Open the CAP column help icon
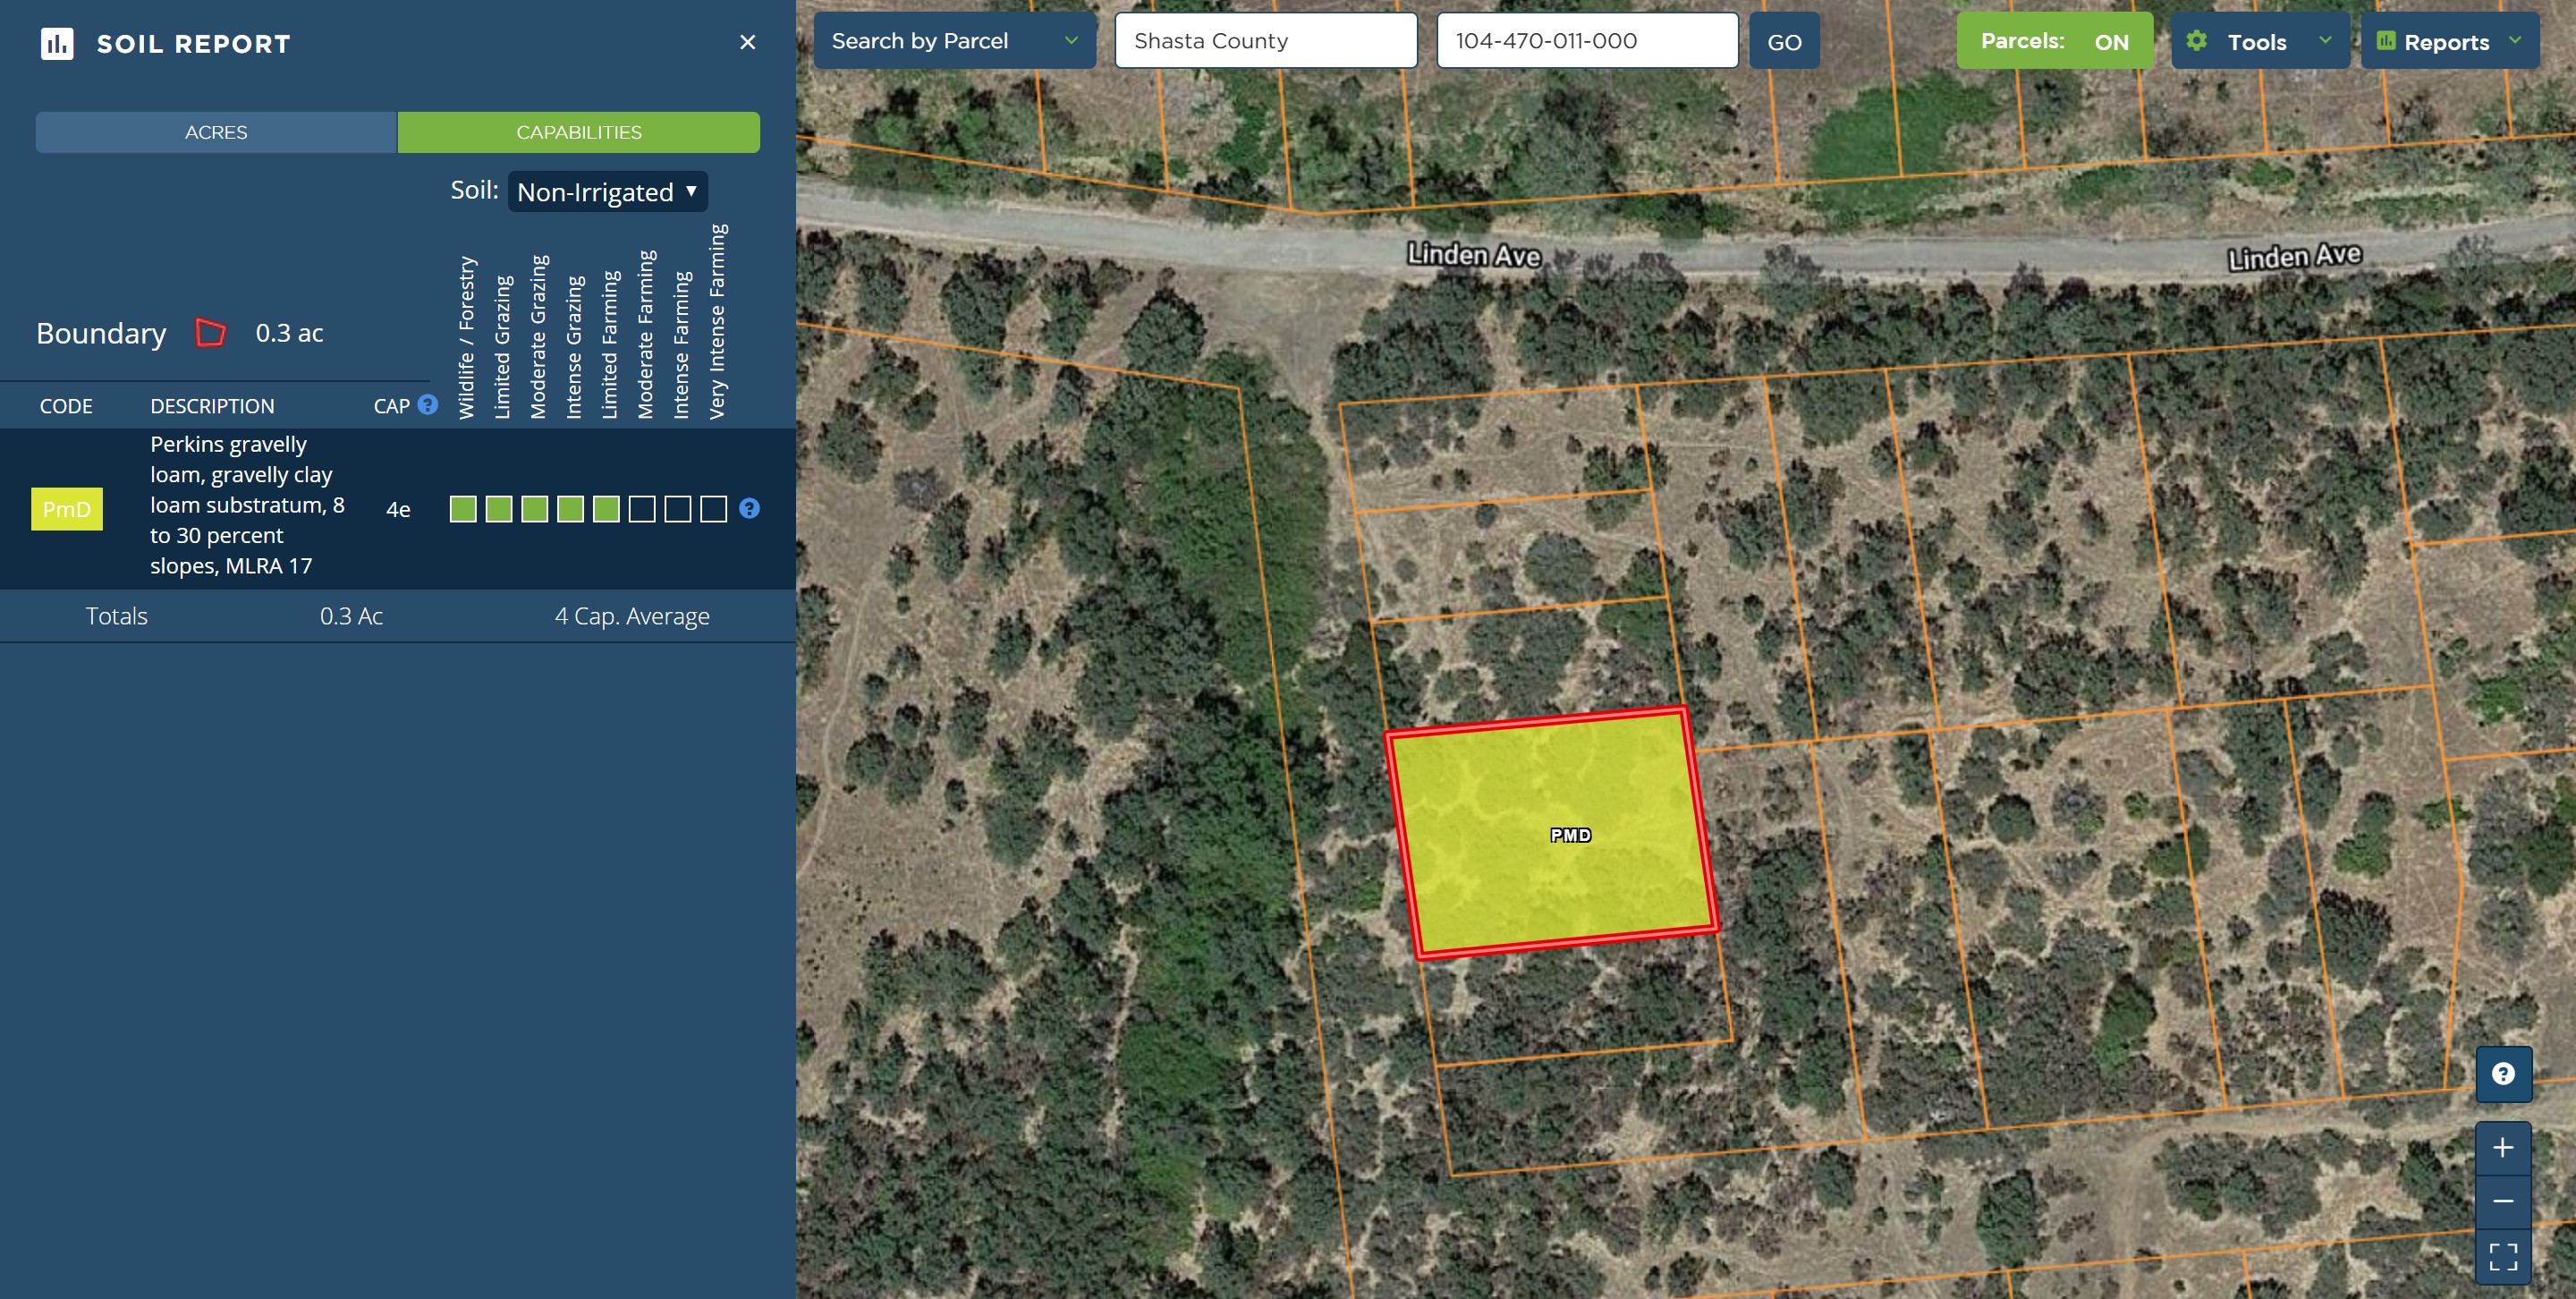This screenshot has width=2576, height=1299. click(428, 405)
